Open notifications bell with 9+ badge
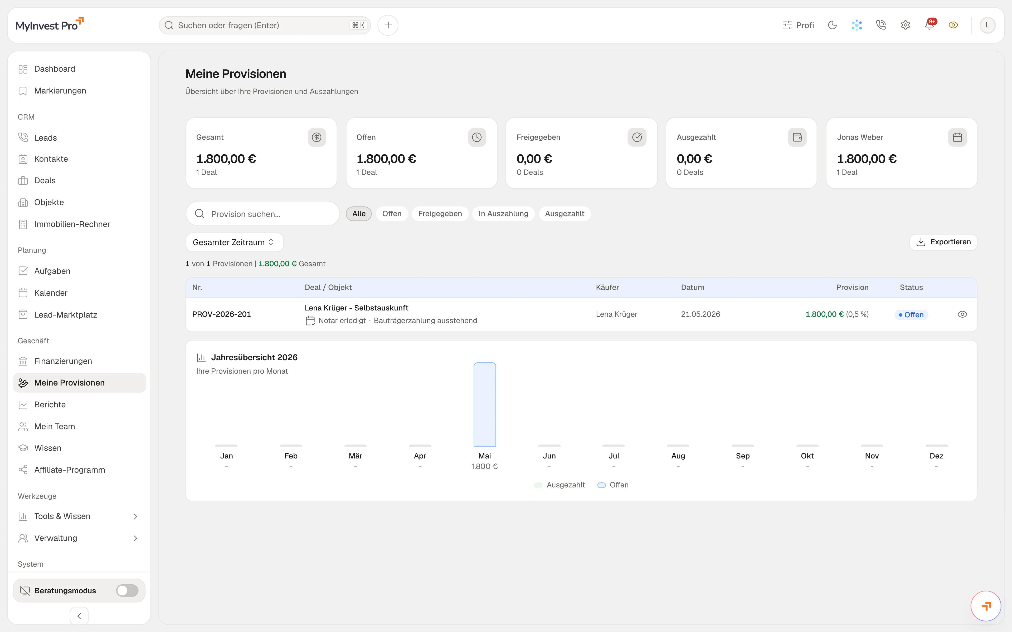This screenshot has height=632, width=1012. [x=930, y=25]
